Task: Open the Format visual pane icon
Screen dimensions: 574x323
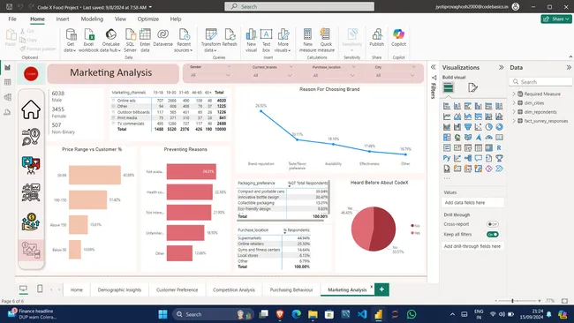Action: (472, 87)
